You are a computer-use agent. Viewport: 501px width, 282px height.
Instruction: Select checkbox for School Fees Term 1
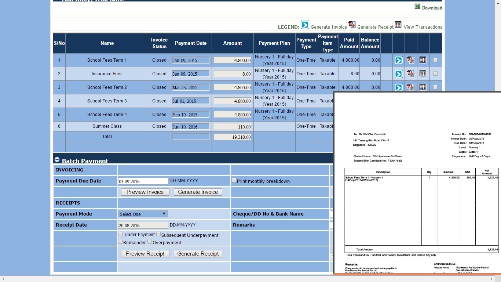click(x=435, y=60)
